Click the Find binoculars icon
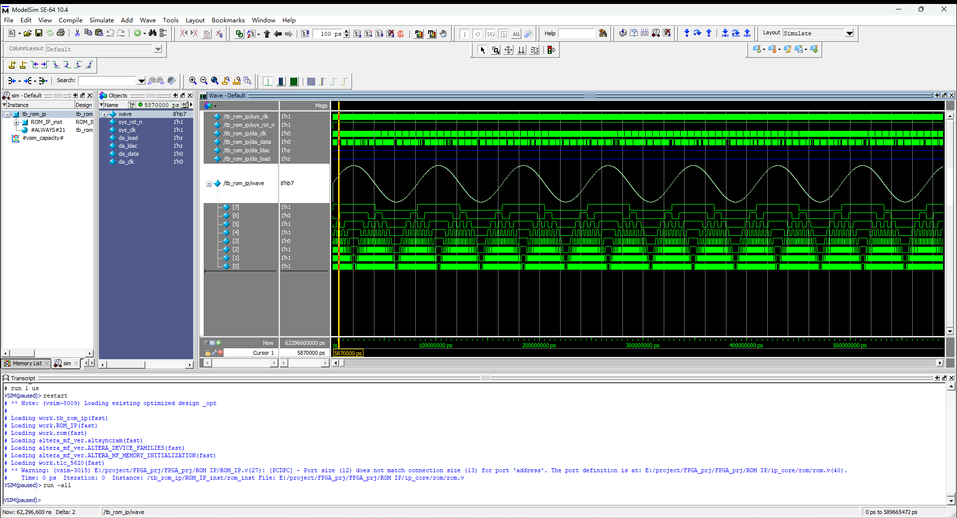Image resolution: width=957 pixels, height=518 pixels. click(152, 33)
